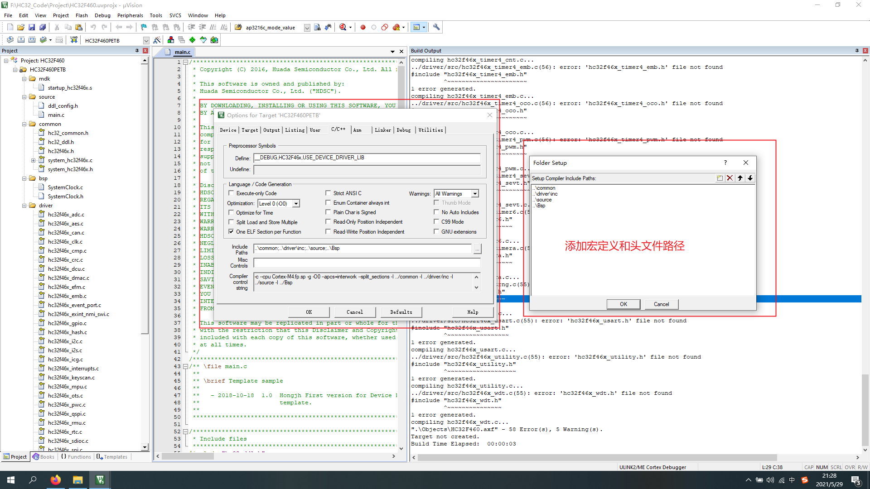The image size is (870, 489).
Task: Collapse the driver folder in Project tree
Action: [x=24, y=206]
